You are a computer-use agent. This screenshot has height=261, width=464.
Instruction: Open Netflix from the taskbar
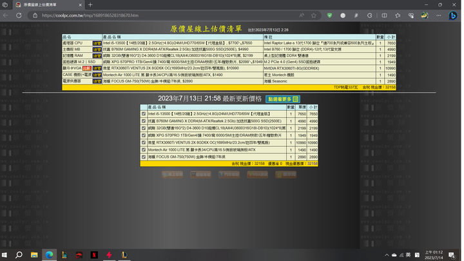tap(94, 255)
